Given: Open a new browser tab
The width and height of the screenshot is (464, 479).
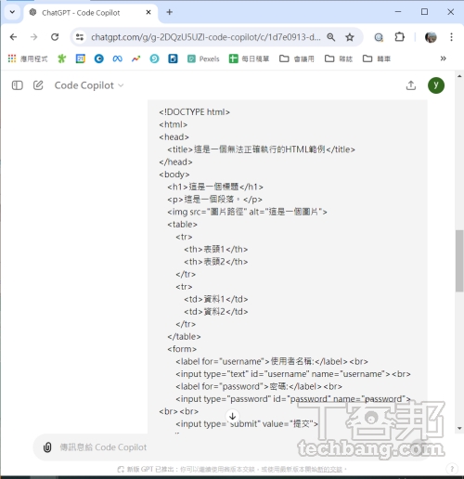Looking at the screenshot, I should (x=169, y=12).
